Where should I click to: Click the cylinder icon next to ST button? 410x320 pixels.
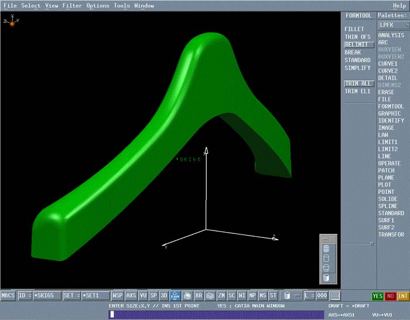(286, 296)
